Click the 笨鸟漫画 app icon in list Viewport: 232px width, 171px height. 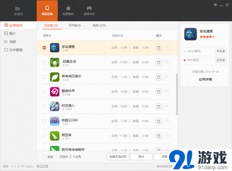click(55, 47)
